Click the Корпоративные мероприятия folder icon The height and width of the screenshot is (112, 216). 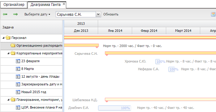coord(13,53)
